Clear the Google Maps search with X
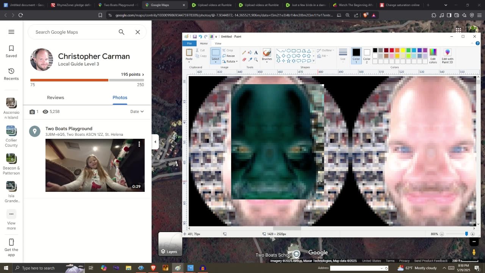This screenshot has width=485, height=273. pyautogui.click(x=138, y=32)
